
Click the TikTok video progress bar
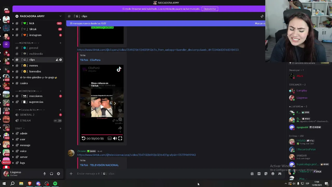coord(102,135)
